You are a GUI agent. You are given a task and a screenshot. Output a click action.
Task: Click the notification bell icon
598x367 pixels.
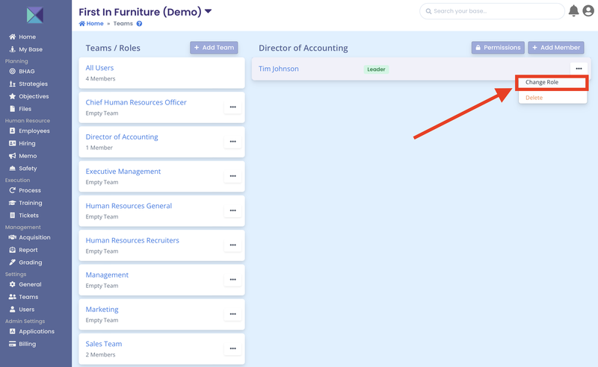click(573, 11)
